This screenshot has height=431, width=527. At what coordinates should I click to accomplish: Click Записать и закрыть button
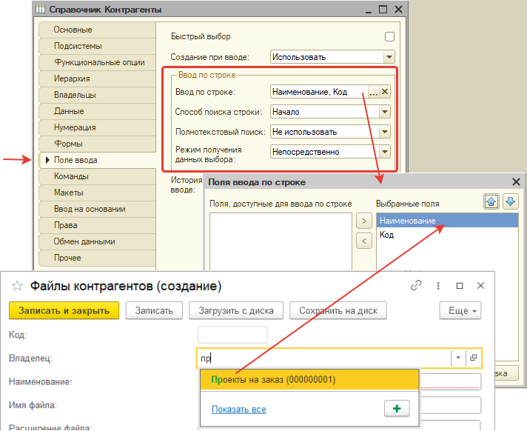(x=64, y=310)
